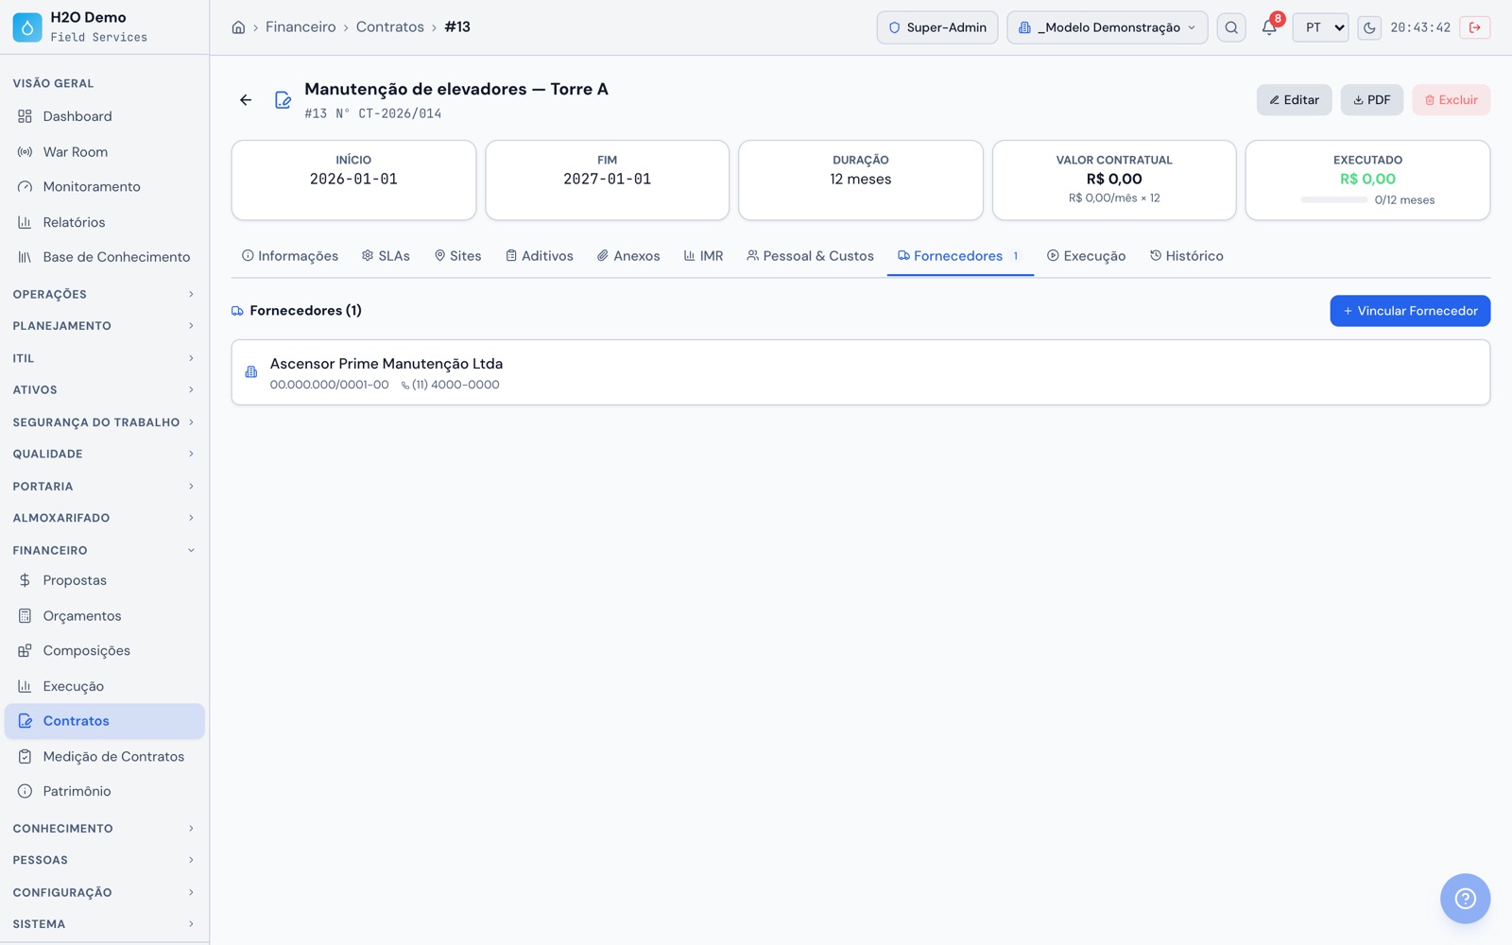Go to Monitoramento in the sidebar

(104, 186)
